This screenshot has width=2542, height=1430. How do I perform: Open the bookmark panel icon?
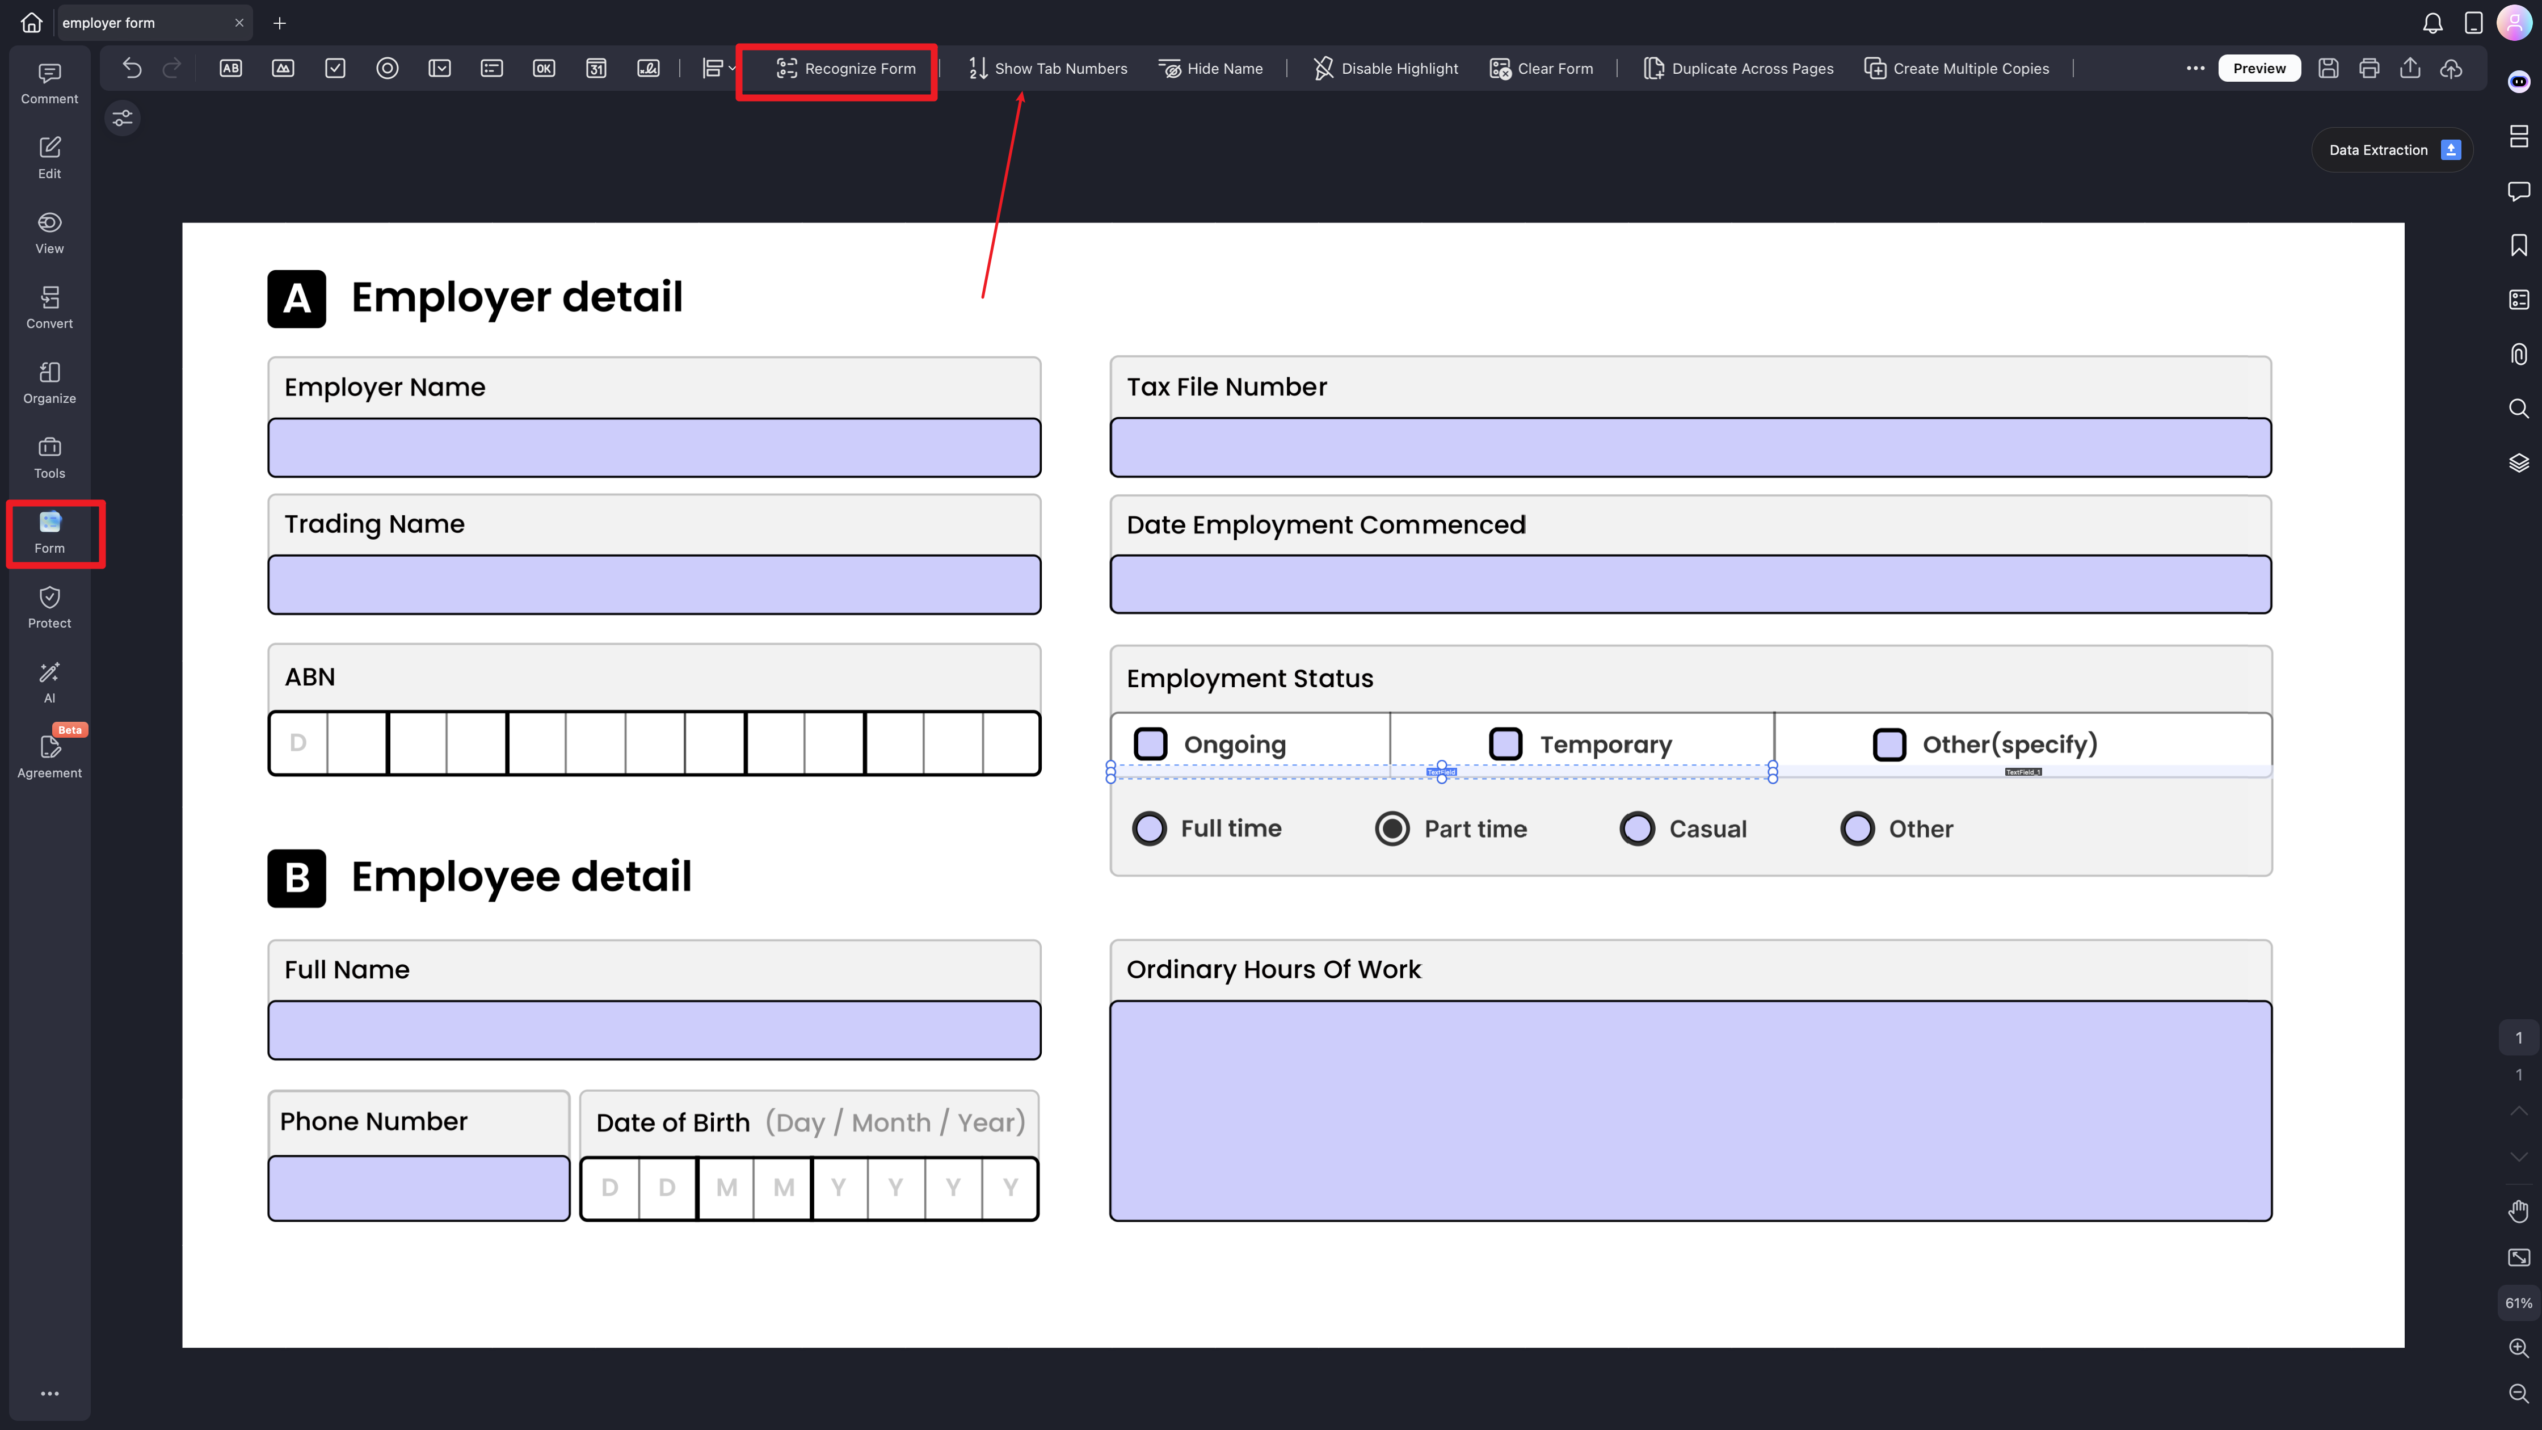pos(2519,245)
